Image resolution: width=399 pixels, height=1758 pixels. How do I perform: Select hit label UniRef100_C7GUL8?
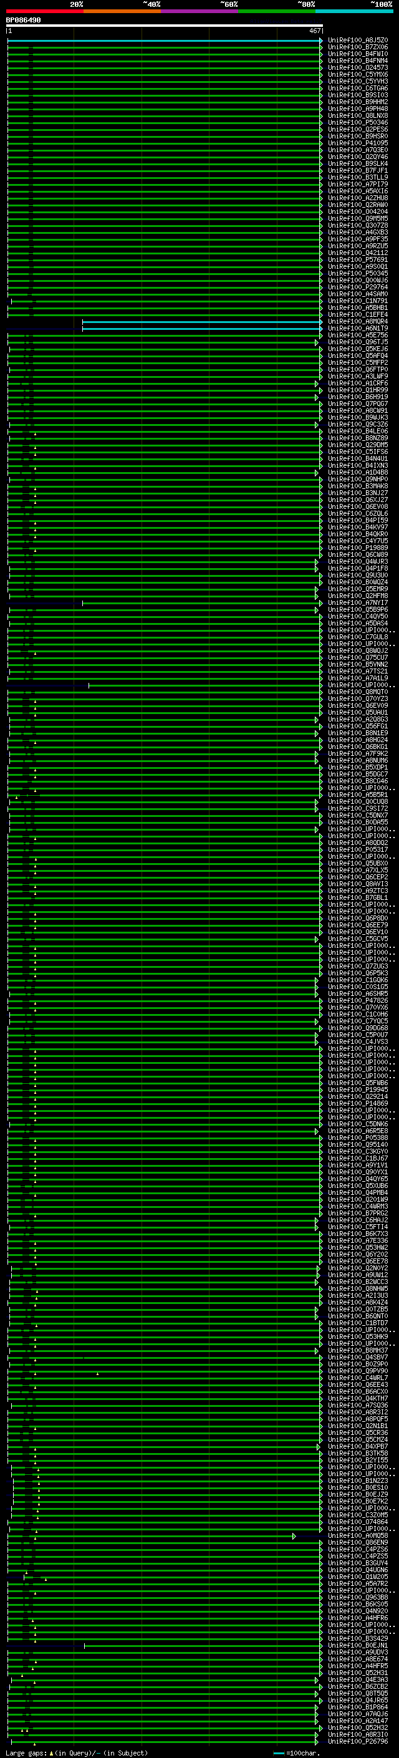coord(358,637)
